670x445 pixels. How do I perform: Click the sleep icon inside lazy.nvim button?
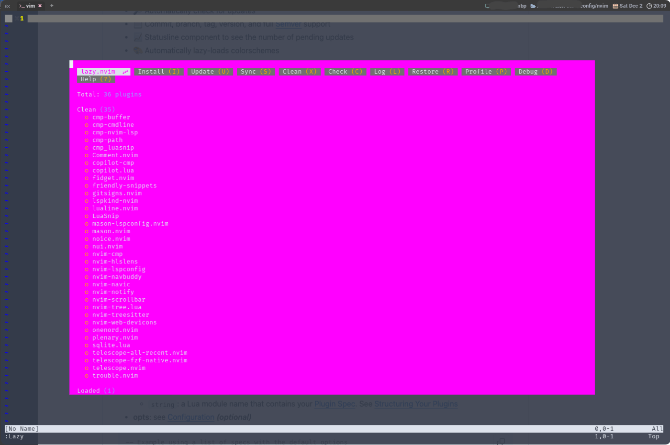(x=125, y=72)
